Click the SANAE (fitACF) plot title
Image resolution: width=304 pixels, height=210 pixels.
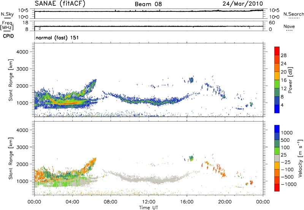(60, 4)
